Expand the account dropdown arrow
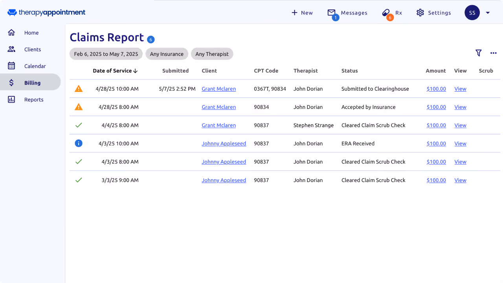 coord(488,13)
